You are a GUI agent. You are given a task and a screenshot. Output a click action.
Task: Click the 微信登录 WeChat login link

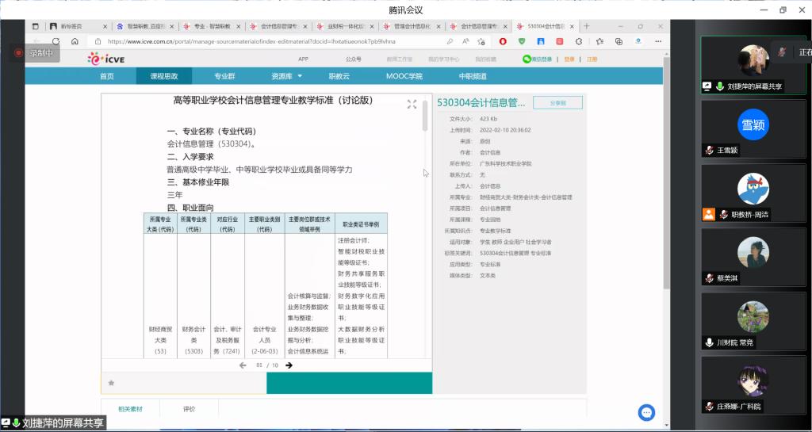(x=538, y=59)
